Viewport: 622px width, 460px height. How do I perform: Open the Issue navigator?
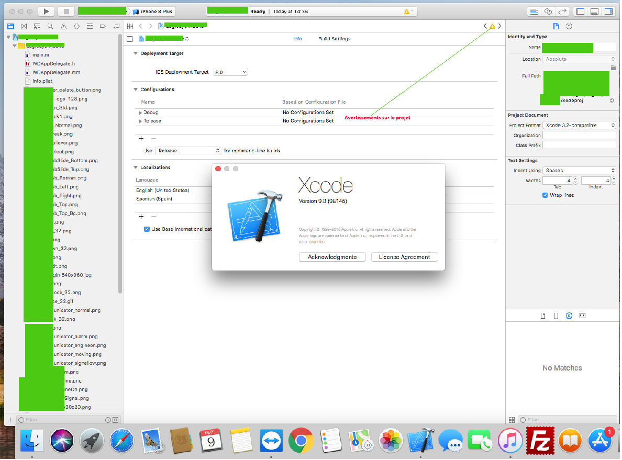63,27
